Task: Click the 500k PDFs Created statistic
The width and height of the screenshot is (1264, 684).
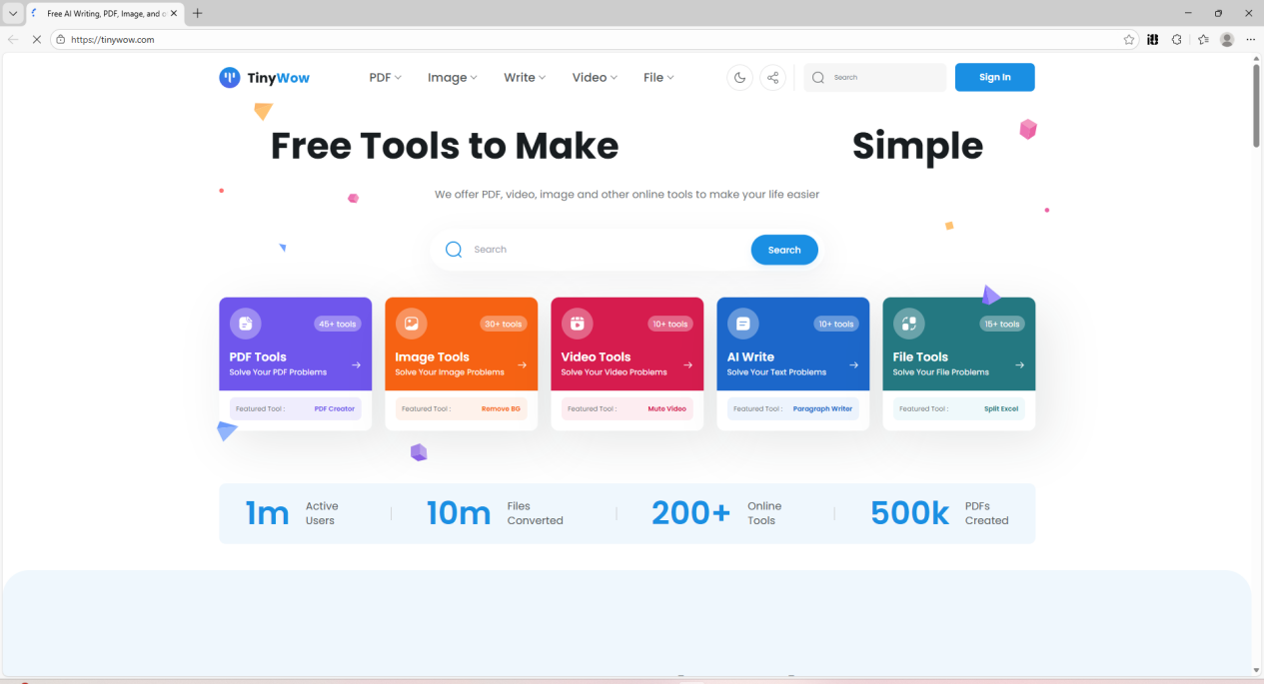Action: click(x=939, y=513)
